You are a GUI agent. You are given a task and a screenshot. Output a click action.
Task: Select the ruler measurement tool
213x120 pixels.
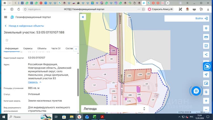click(206, 37)
